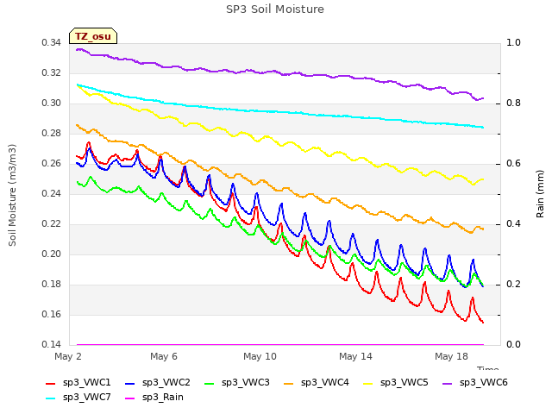Click the May 2 x-axis tick label
The width and height of the screenshot is (552, 414).
point(68,356)
